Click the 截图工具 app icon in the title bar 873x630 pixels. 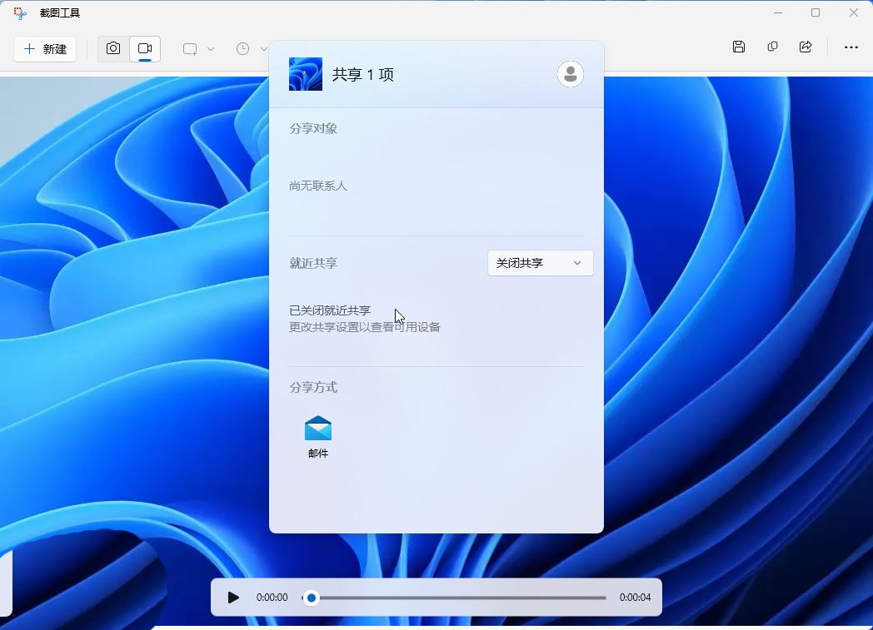(20, 13)
